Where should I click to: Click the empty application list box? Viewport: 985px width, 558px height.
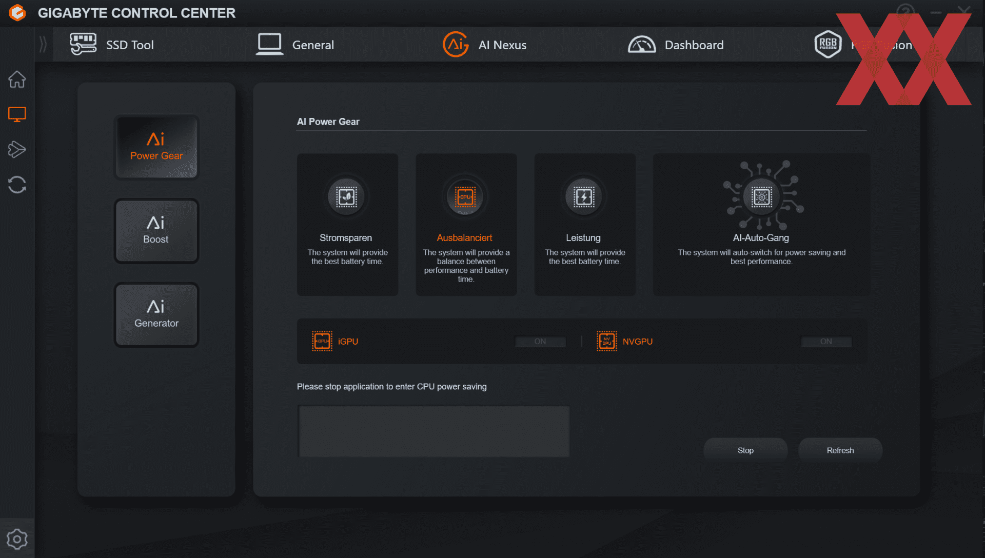[x=434, y=431]
